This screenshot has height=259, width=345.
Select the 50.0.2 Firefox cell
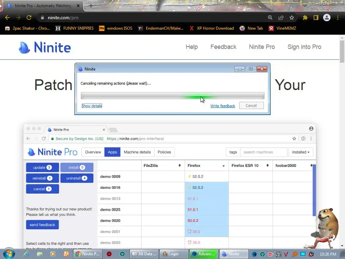click(207, 221)
